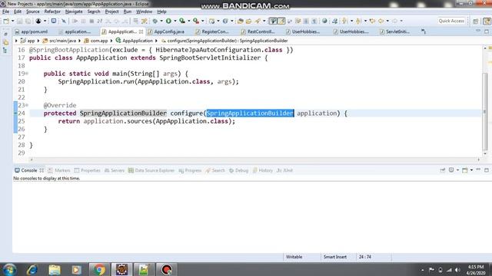Open the File menu

coord(5,11)
